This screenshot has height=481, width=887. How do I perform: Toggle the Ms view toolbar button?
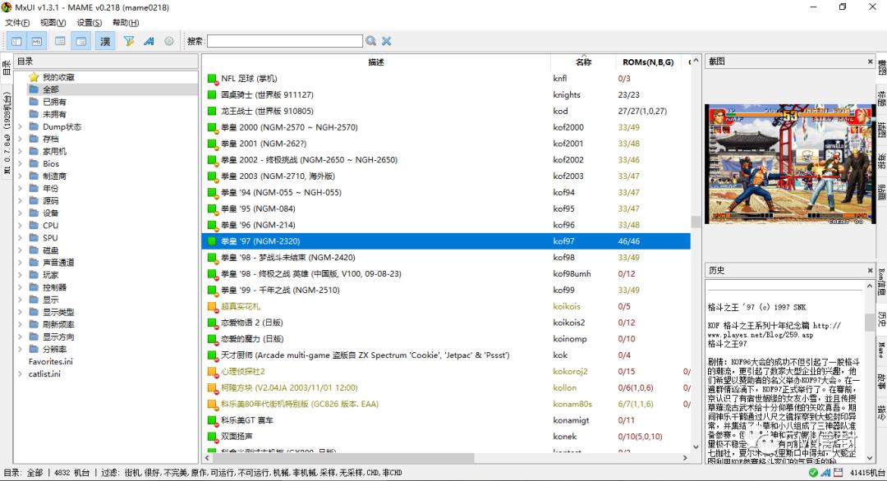tap(38, 41)
